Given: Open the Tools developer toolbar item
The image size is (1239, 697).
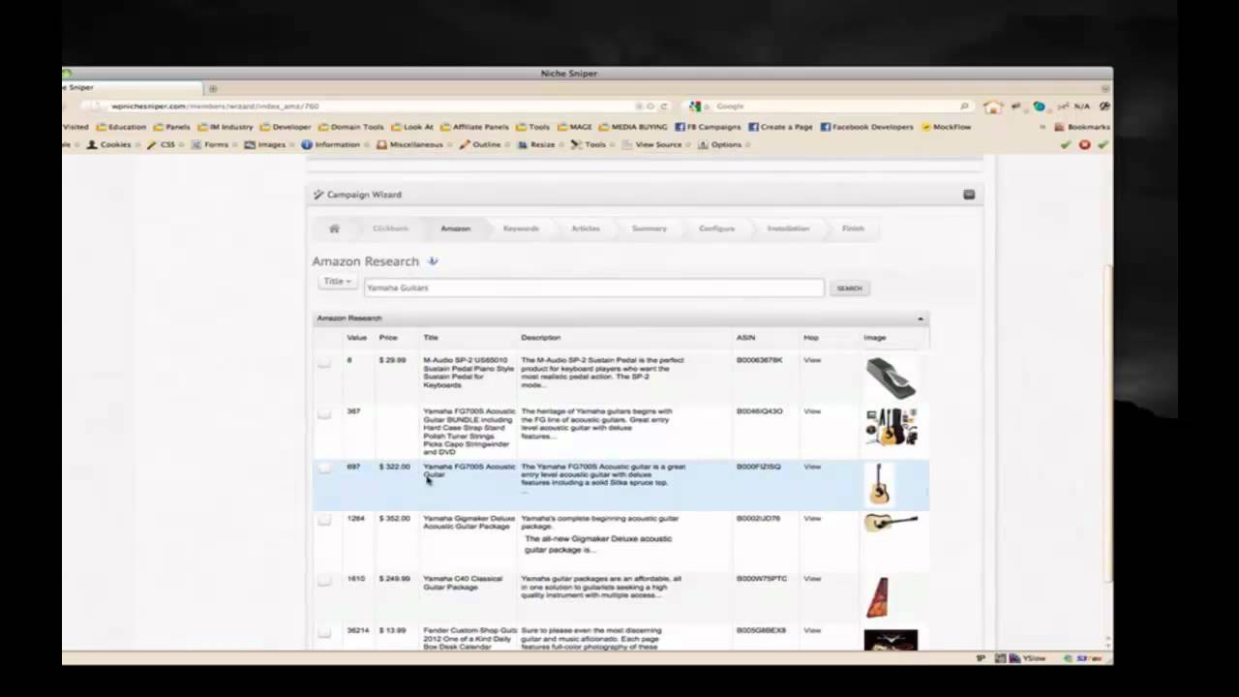Looking at the screenshot, I should click(588, 145).
